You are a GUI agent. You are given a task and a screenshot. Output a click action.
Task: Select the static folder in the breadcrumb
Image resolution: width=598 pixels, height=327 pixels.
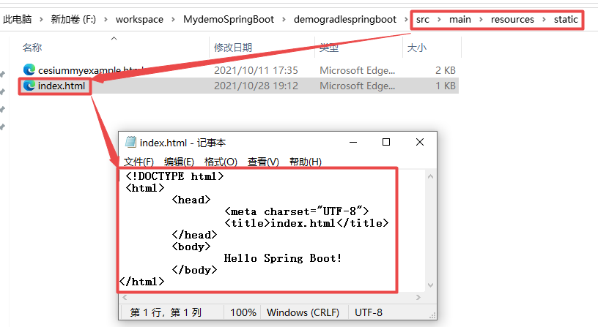(566, 20)
